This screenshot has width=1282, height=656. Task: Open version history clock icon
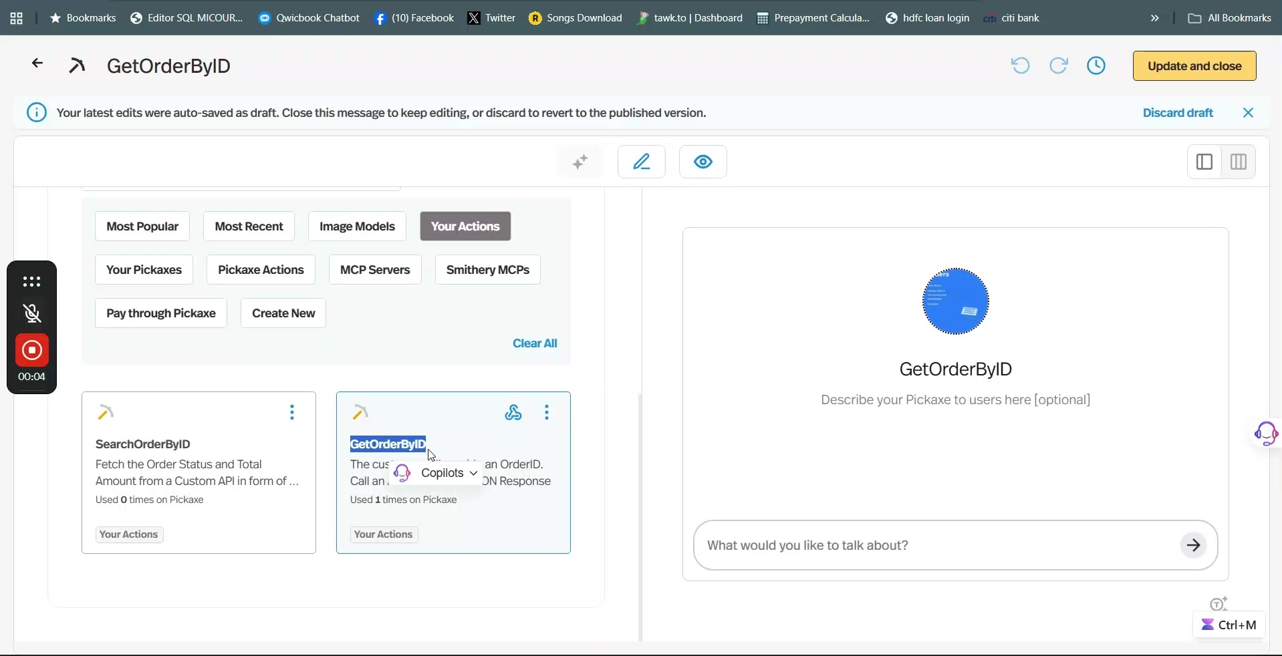[1096, 65]
